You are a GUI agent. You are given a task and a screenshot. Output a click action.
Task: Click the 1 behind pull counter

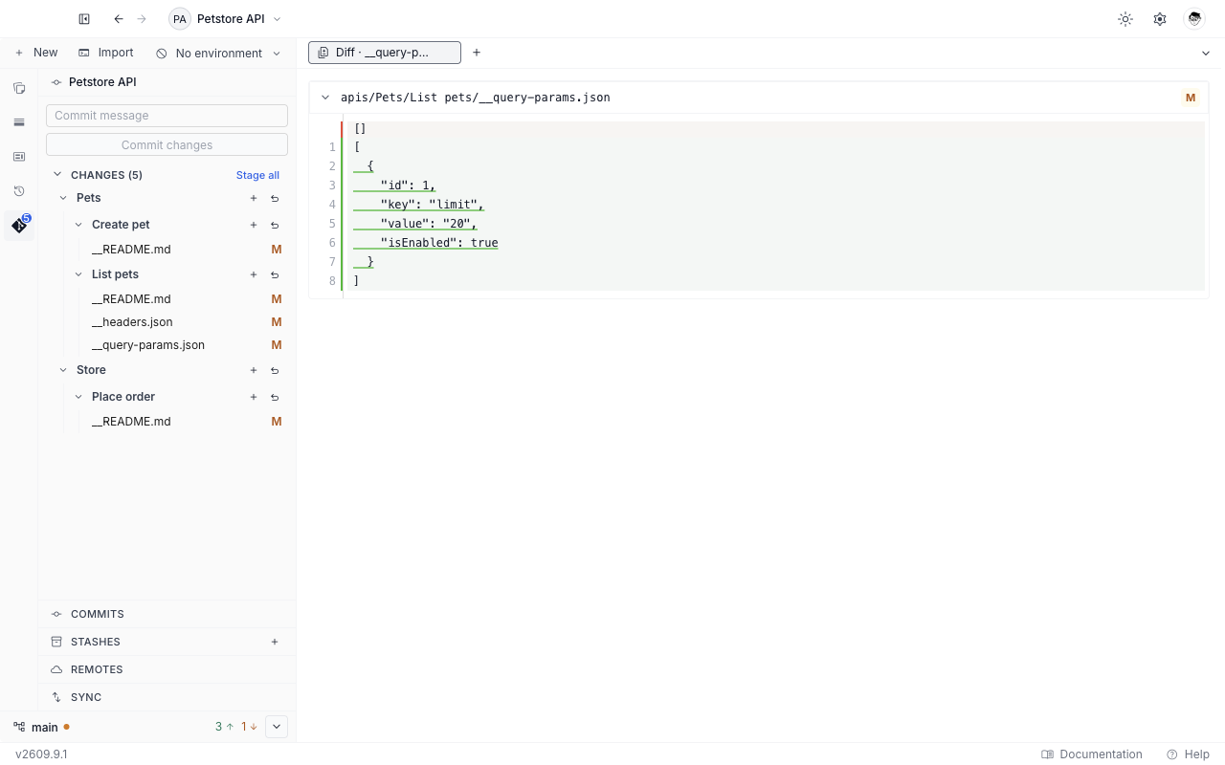point(250,727)
